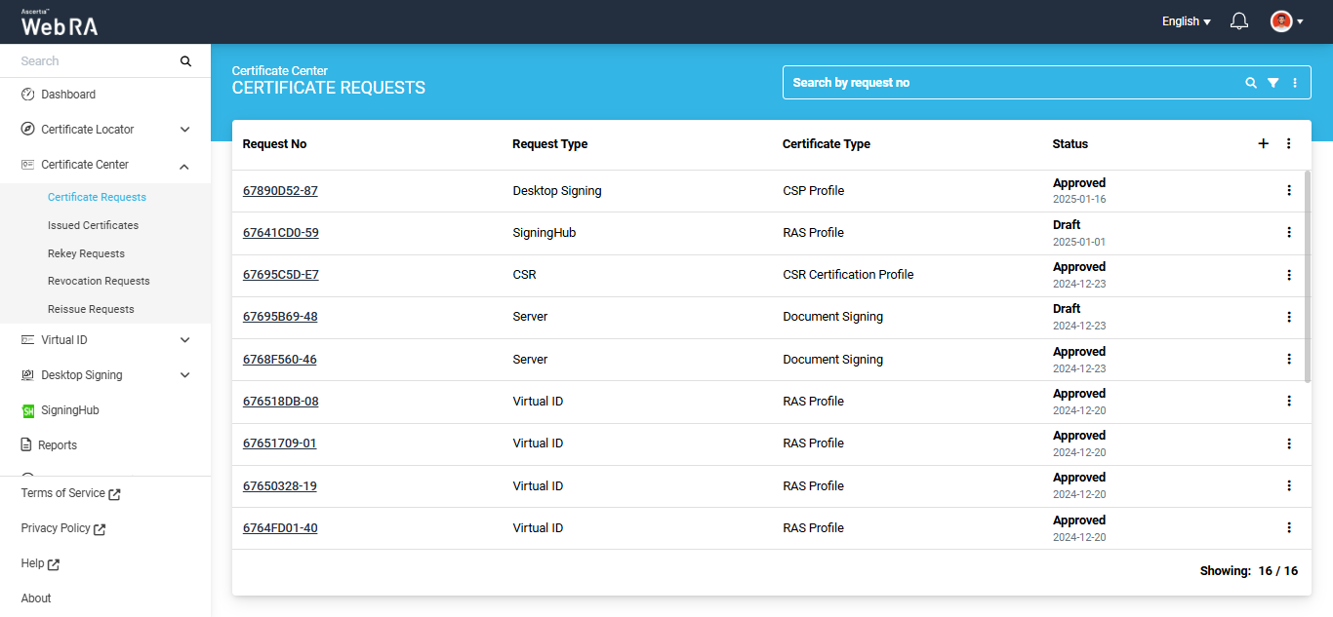Click the notification bell icon

click(x=1239, y=21)
